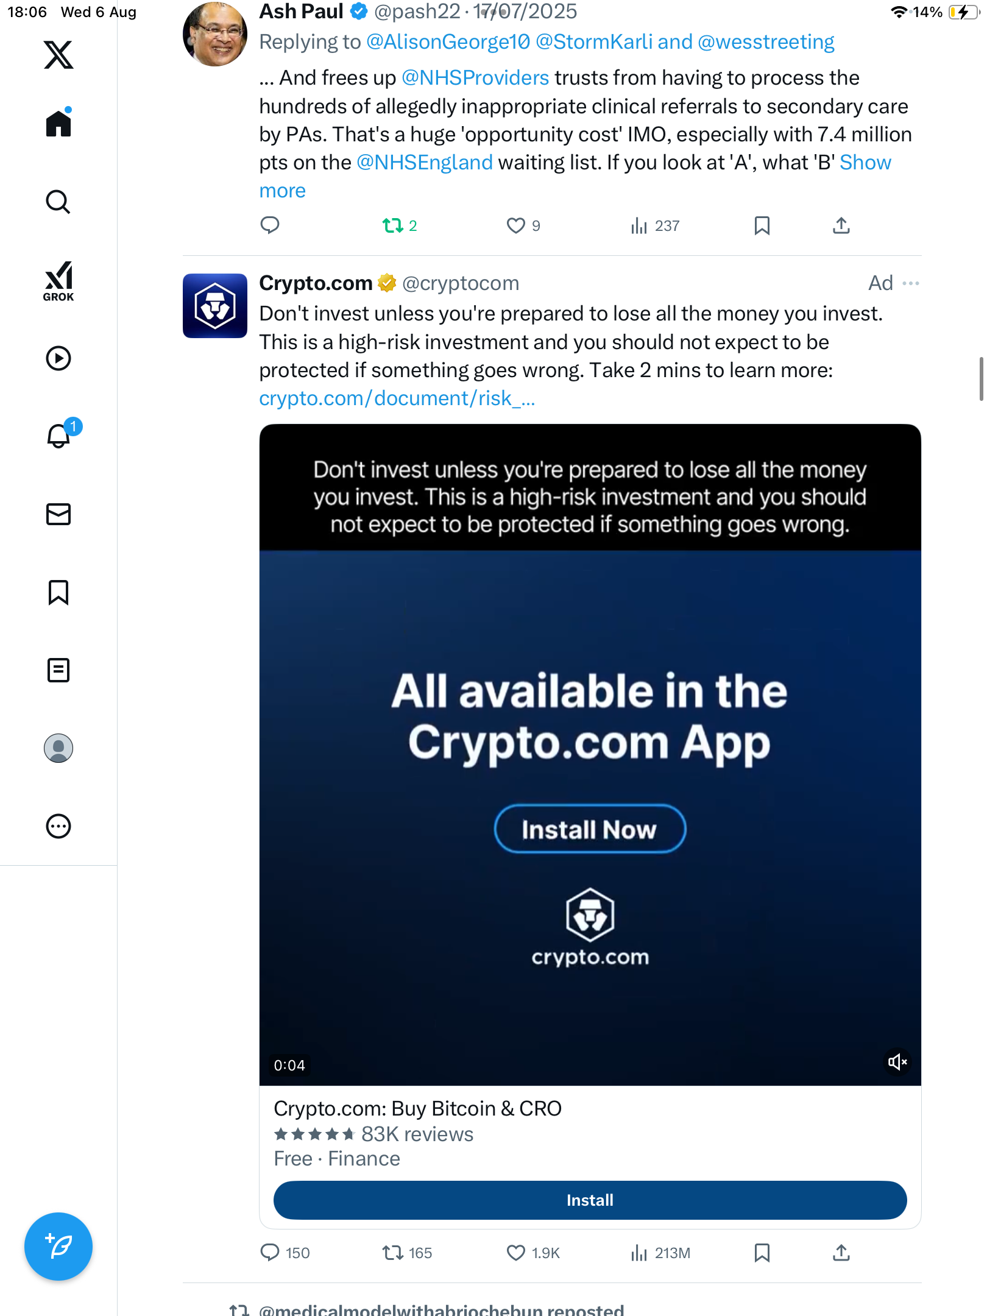Open the Search page icon

coord(58,202)
